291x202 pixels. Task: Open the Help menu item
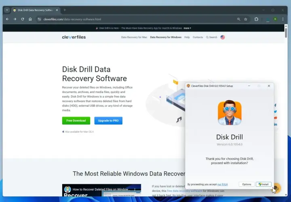click(x=187, y=37)
